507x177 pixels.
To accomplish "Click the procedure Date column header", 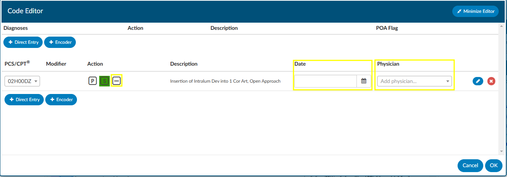I will (x=300, y=64).
